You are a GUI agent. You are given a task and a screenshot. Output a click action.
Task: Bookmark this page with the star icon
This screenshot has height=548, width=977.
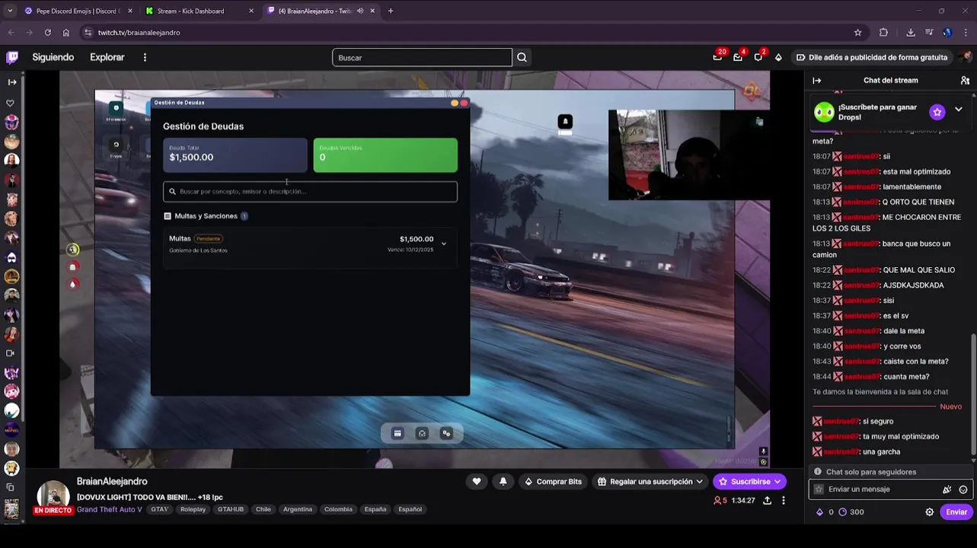[x=857, y=32]
